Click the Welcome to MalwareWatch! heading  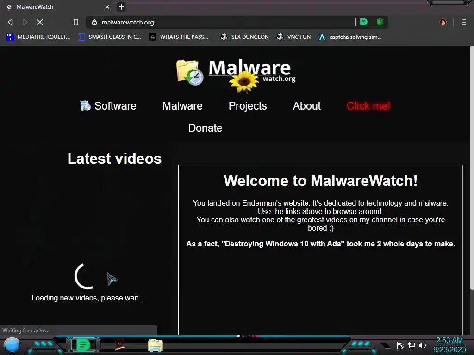[320, 181]
